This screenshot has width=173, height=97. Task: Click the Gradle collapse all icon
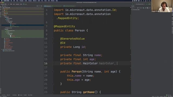click(x=142, y=8)
